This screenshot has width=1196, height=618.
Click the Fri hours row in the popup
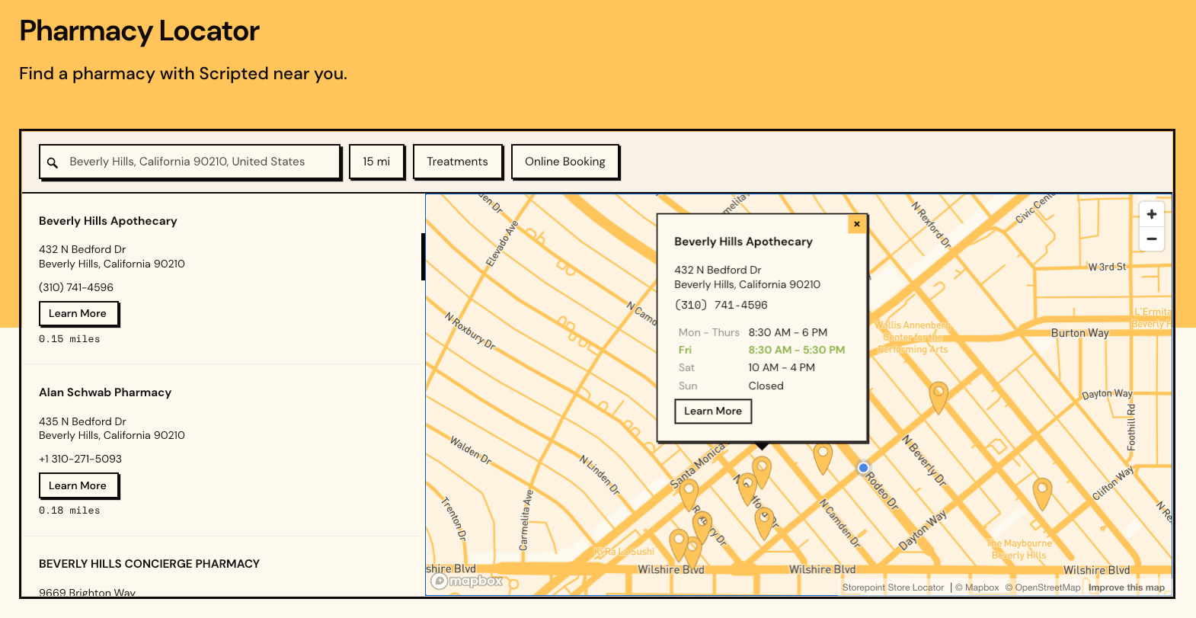[762, 350]
